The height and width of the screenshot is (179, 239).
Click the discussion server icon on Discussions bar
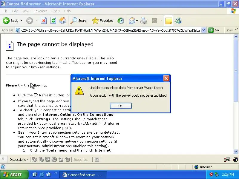tap(227, 160)
